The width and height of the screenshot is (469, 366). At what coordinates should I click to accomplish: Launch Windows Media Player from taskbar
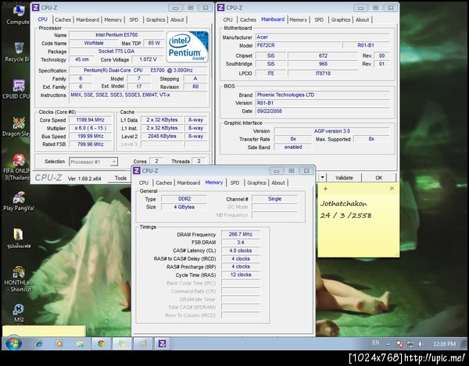coord(59,343)
